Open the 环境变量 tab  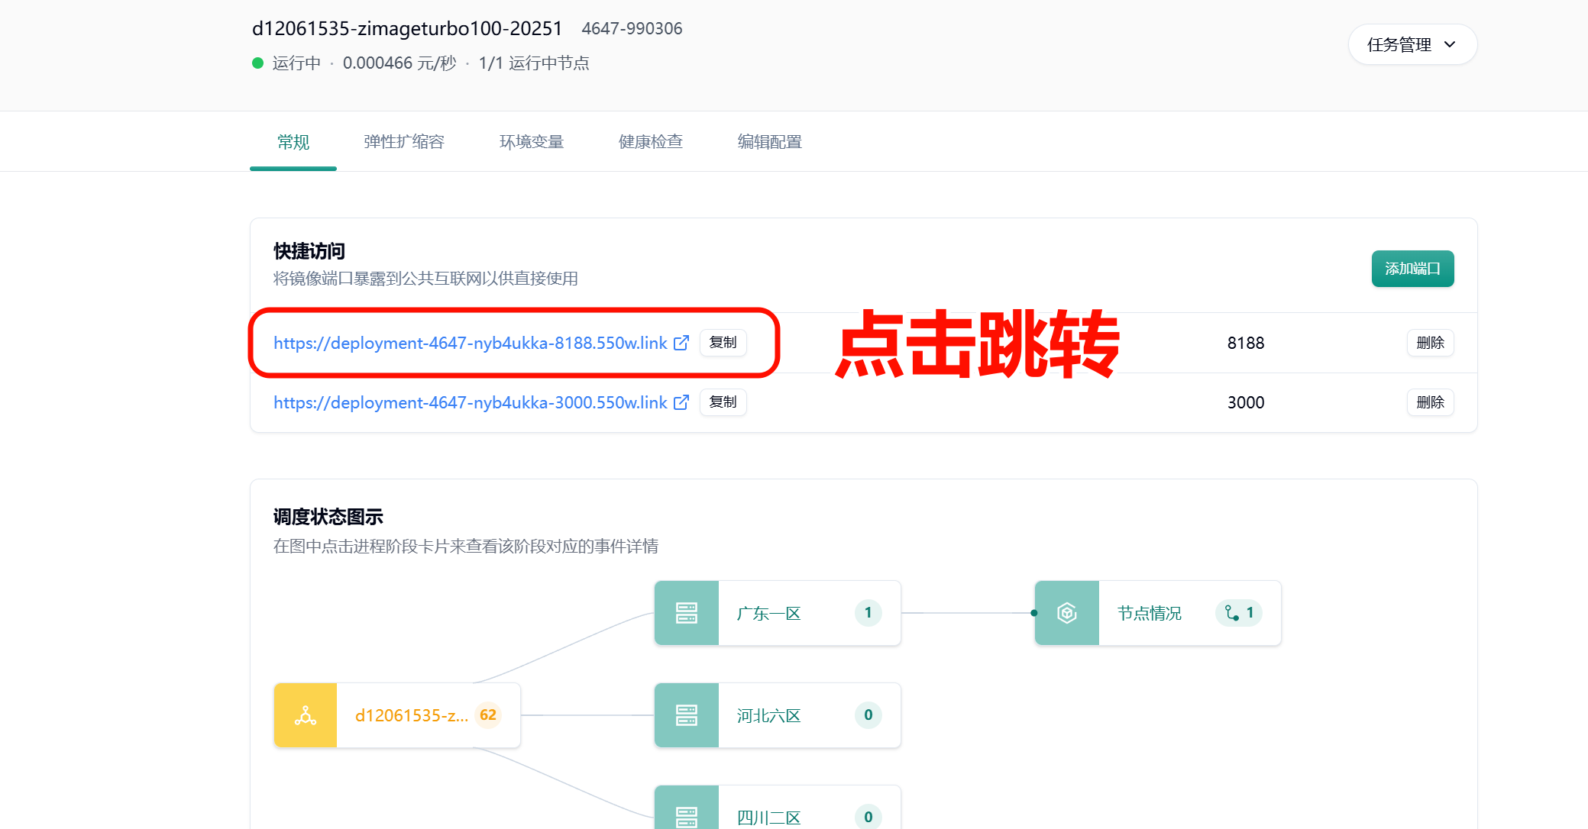click(x=531, y=142)
